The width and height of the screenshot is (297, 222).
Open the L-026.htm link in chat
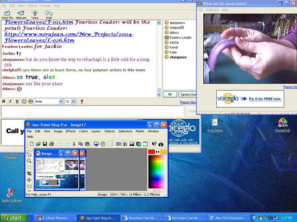69,37
